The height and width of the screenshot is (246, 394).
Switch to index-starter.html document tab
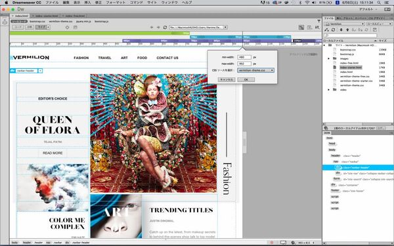pos(45,16)
